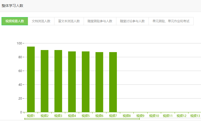Click the green bar for 视频1
This screenshot has height=121, width=201.
pos(31,79)
